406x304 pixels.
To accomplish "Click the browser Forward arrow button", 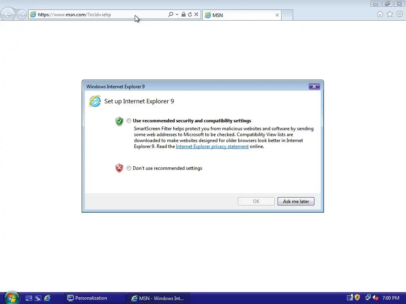I will [x=21, y=15].
